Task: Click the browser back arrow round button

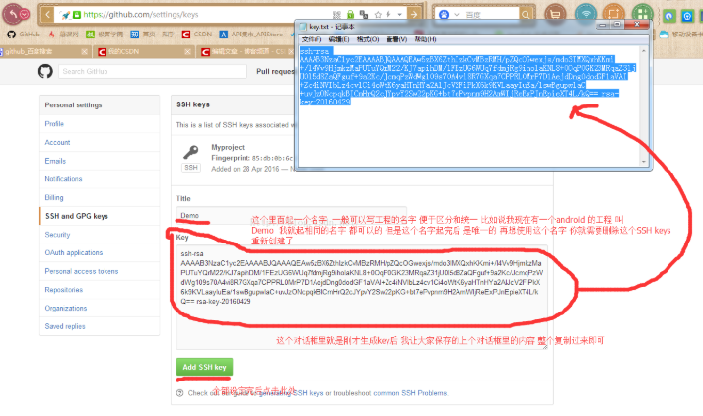Action: click(x=13, y=14)
